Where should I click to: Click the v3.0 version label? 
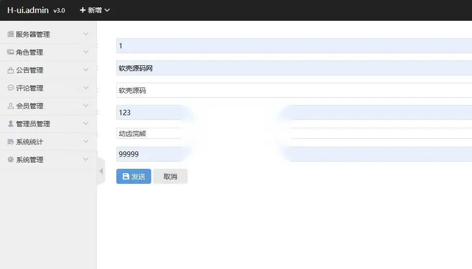59,11
